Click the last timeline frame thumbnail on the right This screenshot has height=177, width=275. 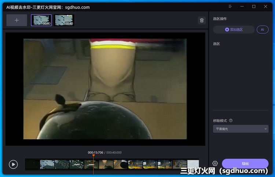[x=193, y=165]
